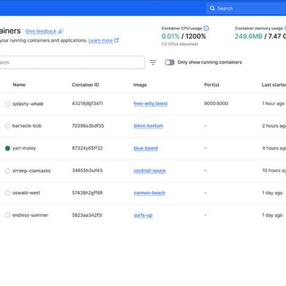Viewport: 286px width, 286px height.
Task: Click container ID 5823aa342f5i
Action: tap(87, 215)
